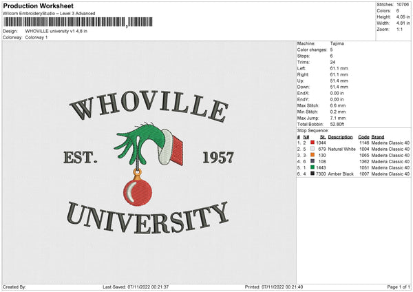Click code 1146 in the first row
This screenshot has width=413, height=292.
coord(364,143)
